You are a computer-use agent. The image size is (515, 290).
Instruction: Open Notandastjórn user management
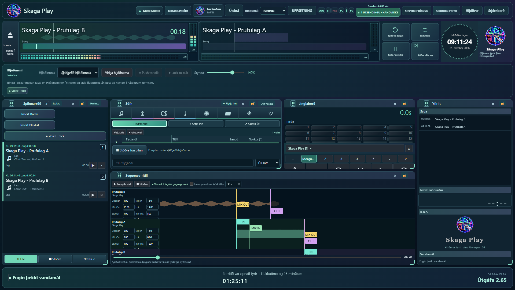[178, 11]
